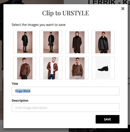Select the brown leather biker jacket image

(x=25, y=68)
